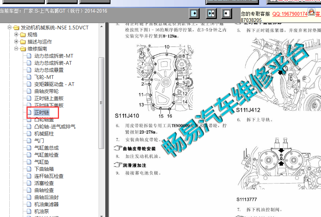The height and width of the screenshot is (217, 321).
Task: Click page icon beside 曲轴皮带轮
Action: click(29, 91)
